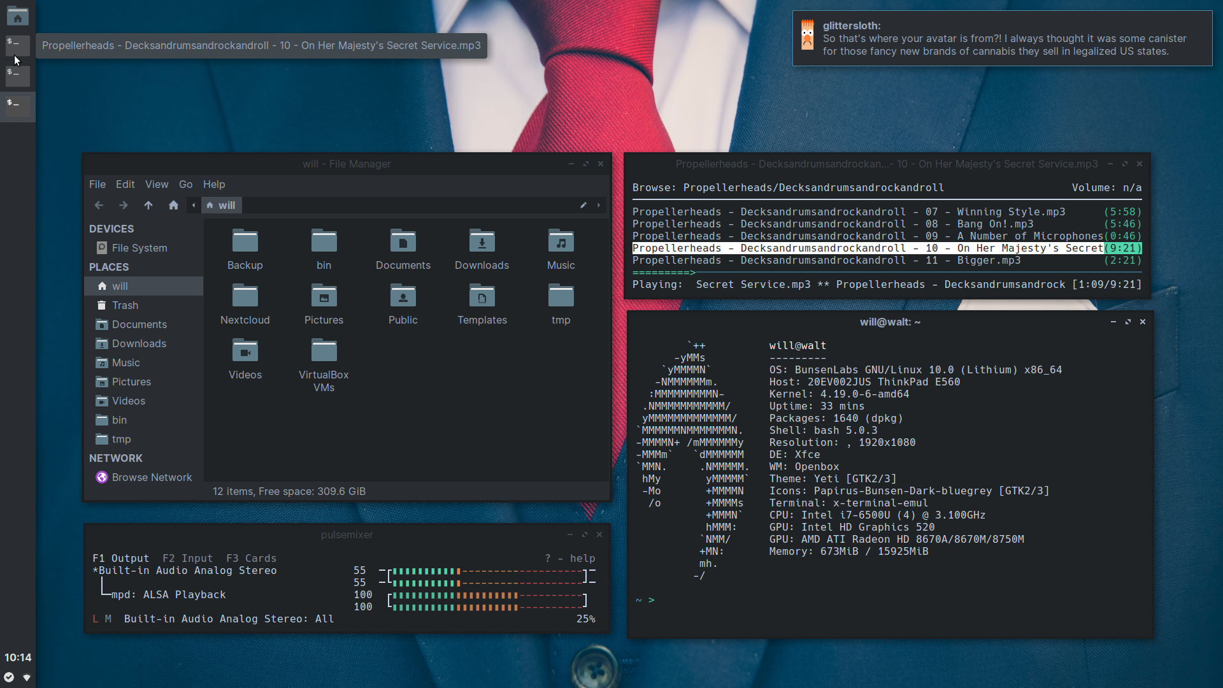
Task: Click the pencil edit-path icon
Action: coord(583,205)
